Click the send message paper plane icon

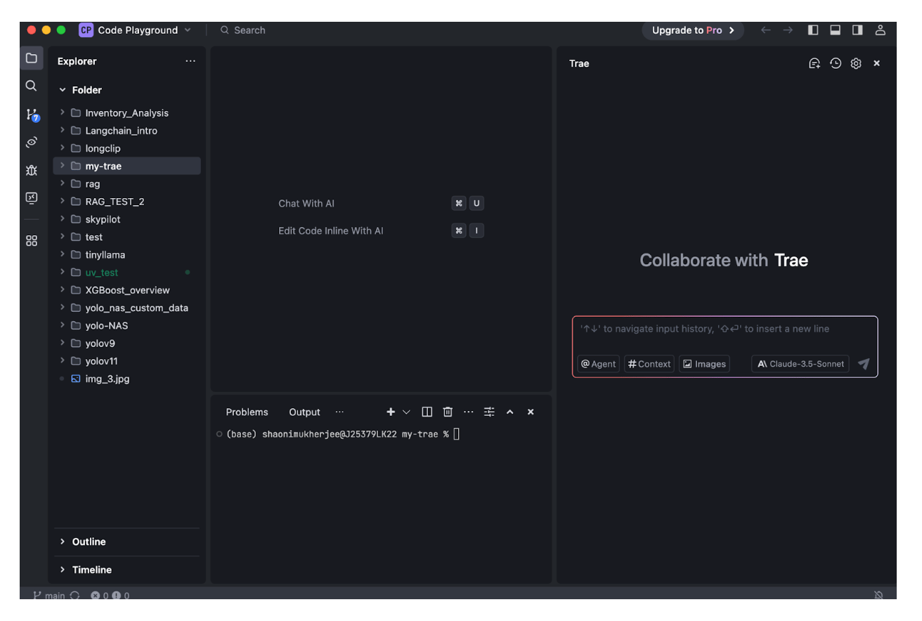864,364
